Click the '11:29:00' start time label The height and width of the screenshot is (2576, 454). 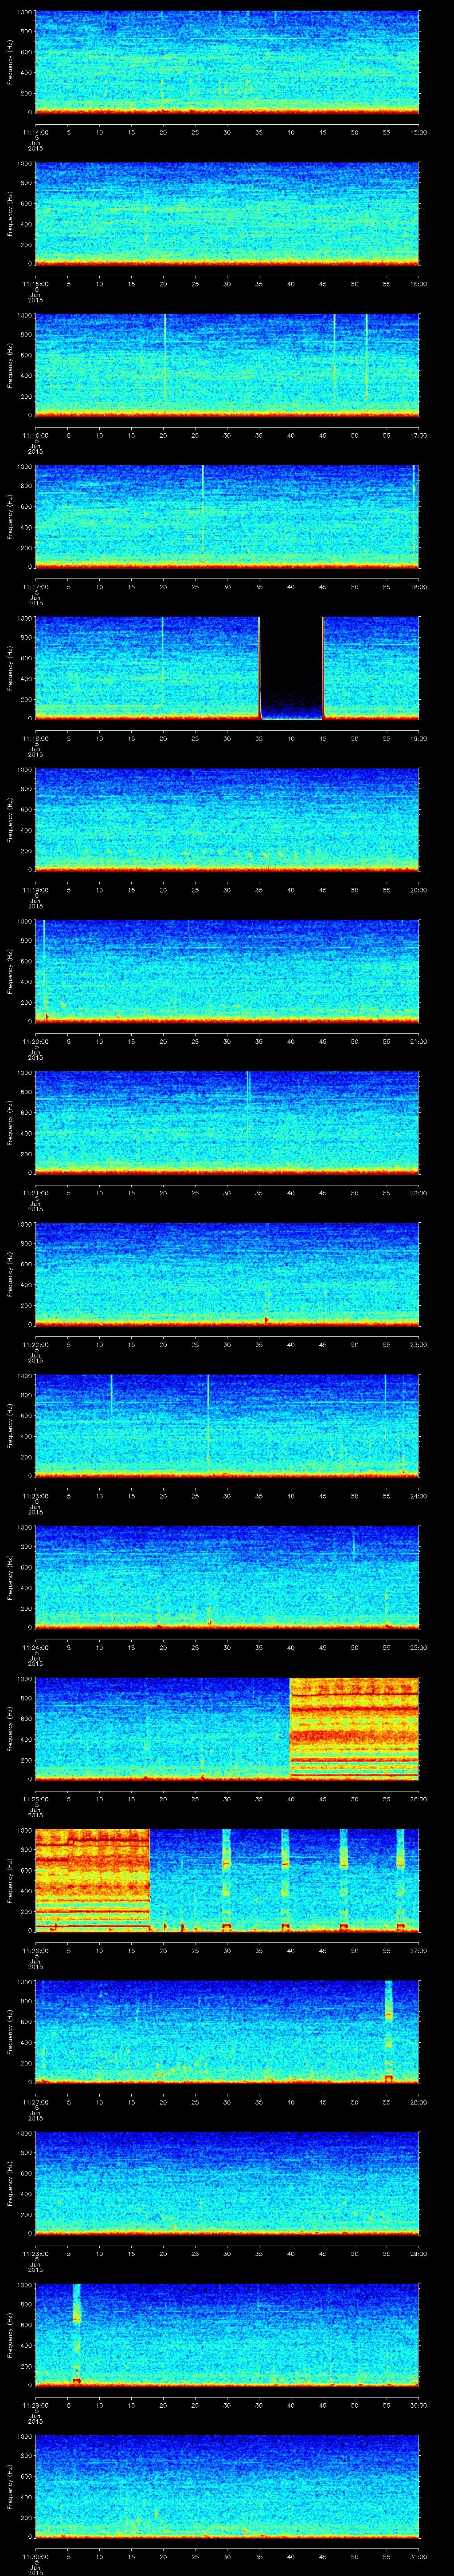point(35,2405)
